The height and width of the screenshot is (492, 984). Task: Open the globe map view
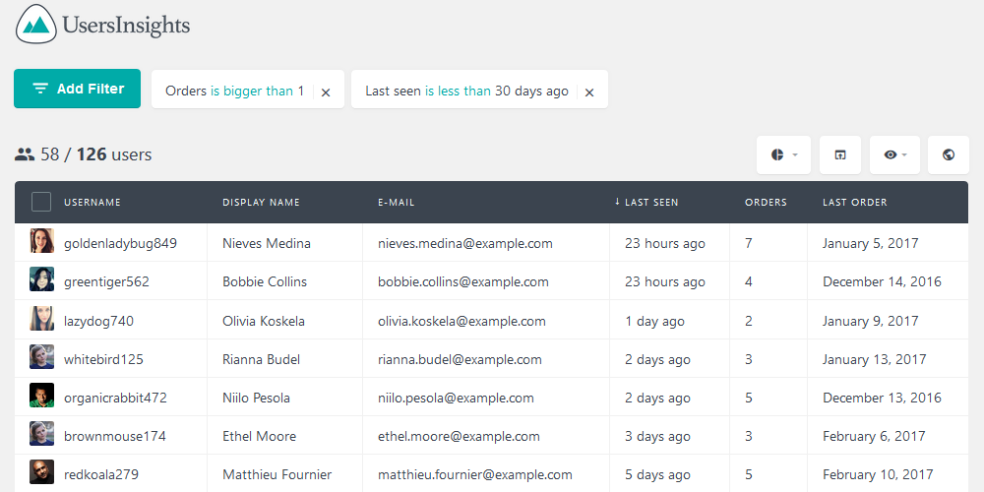949,155
